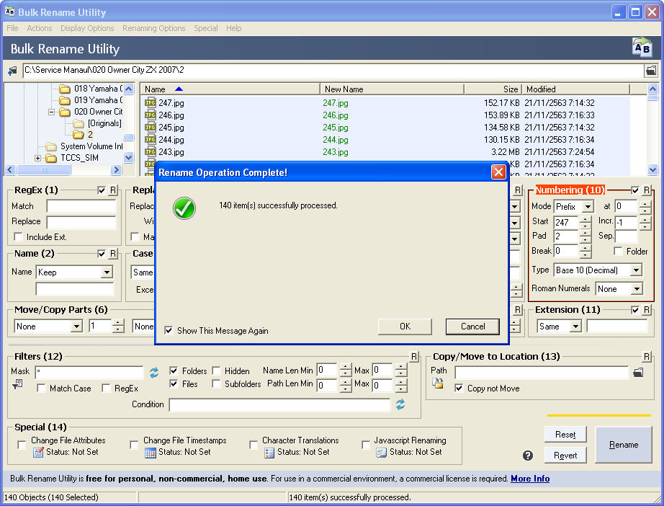Click the R reset button for RegEx (1)
664x506 pixels.
pyautogui.click(x=112, y=190)
